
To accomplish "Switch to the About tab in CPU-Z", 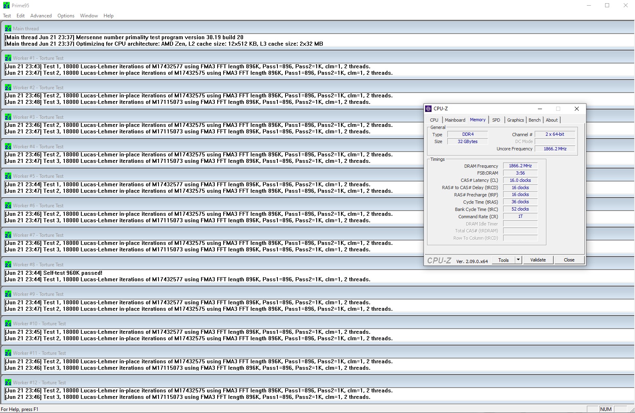I will pos(552,120).
